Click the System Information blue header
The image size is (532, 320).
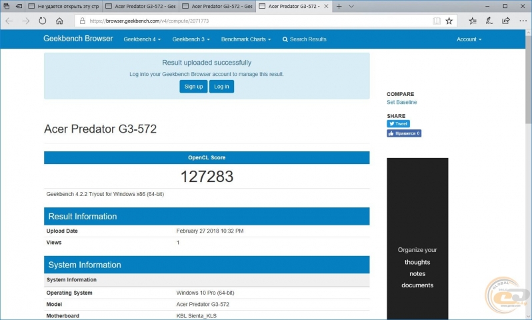pos(207,265)
